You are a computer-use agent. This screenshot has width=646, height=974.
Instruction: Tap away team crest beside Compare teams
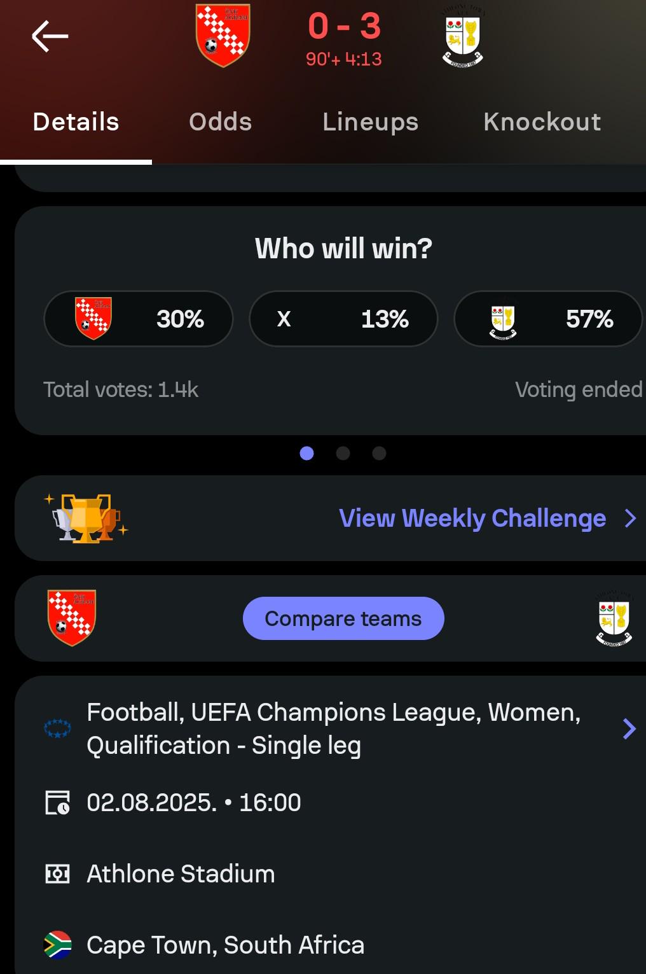[614, 618]
